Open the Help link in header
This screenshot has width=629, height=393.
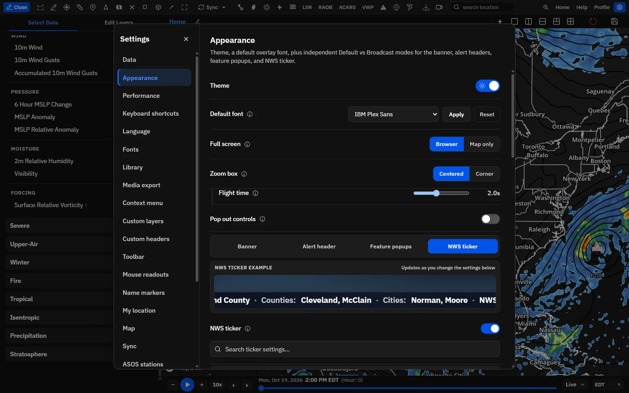(x=582, y=7)
